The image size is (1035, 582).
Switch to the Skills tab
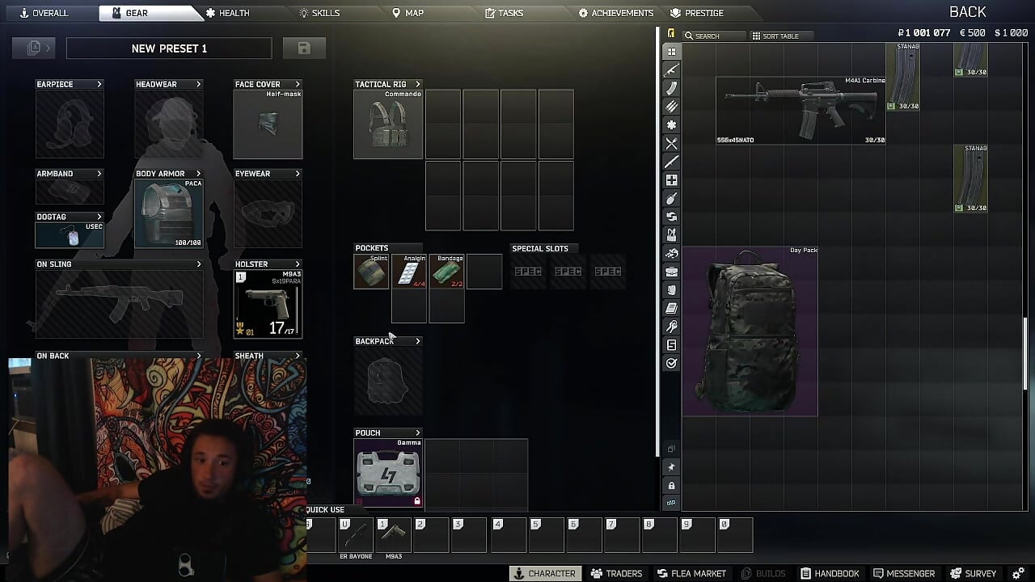click(319, 13)
